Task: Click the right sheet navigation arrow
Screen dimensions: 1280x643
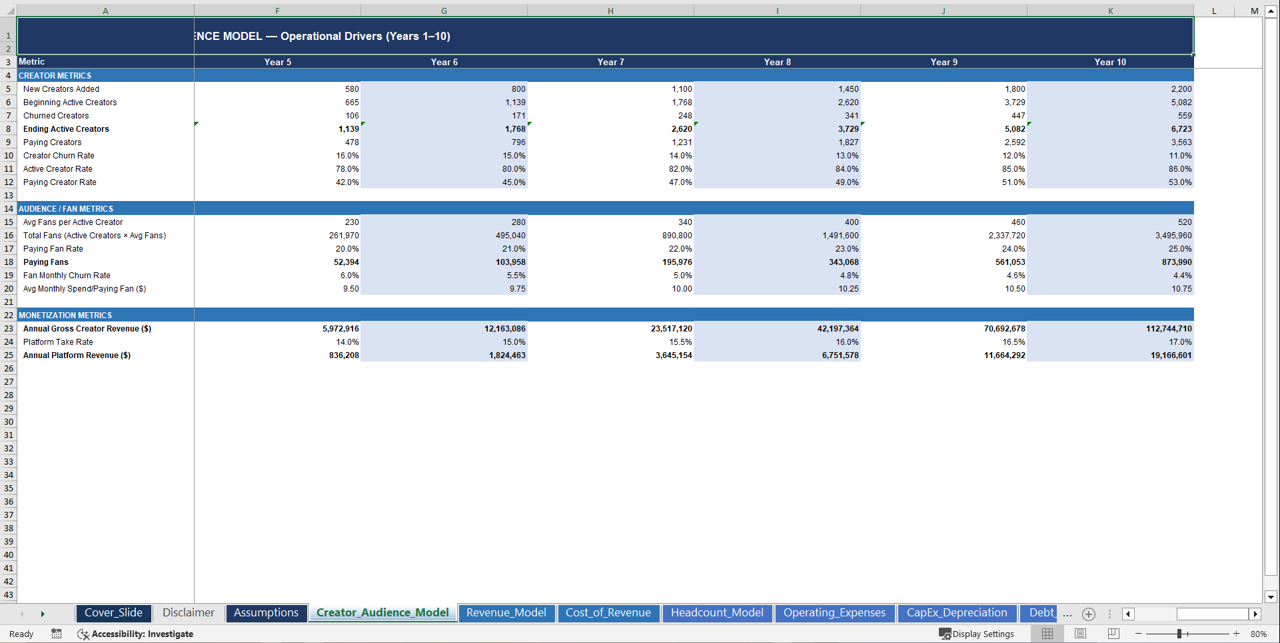Action: 43,614
